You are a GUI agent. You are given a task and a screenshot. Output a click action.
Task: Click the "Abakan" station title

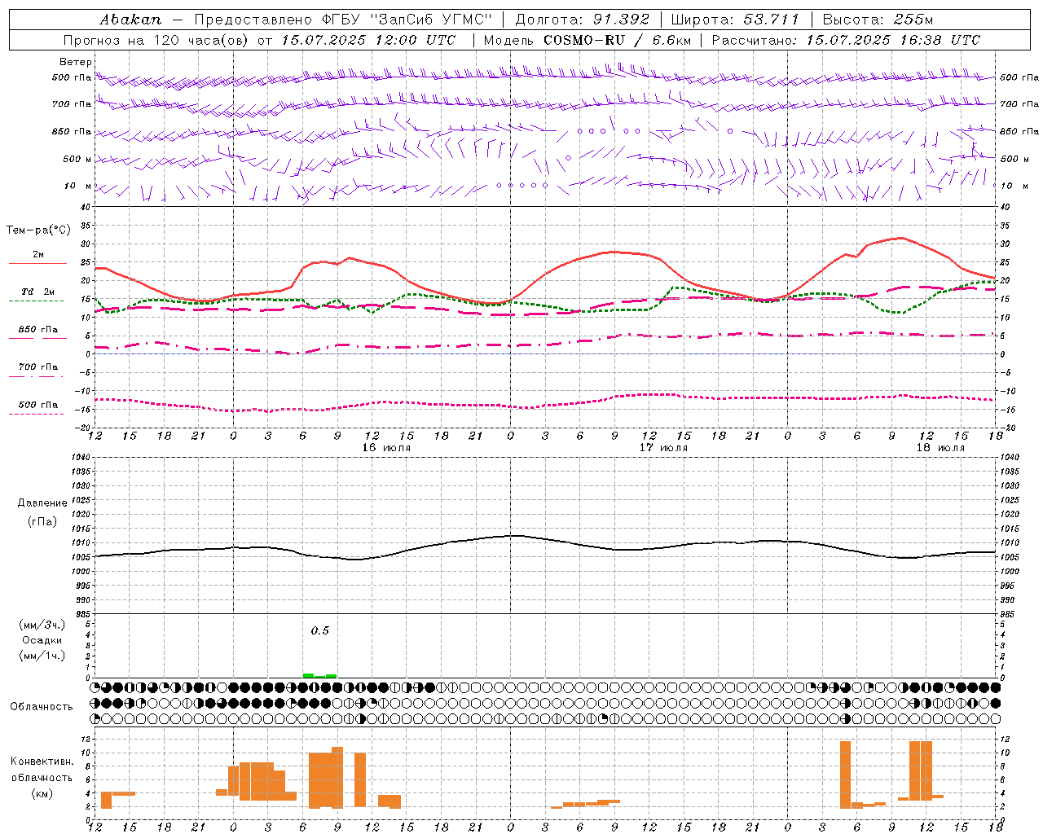point(130,20)
